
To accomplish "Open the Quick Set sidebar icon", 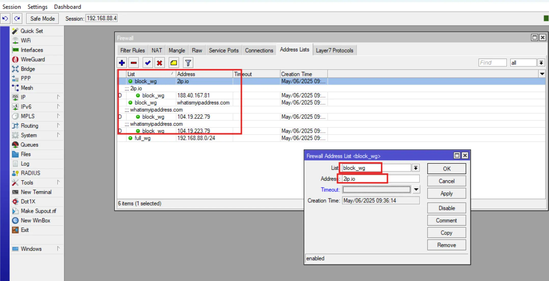I will pyautogui.click(x=15, y=31).
